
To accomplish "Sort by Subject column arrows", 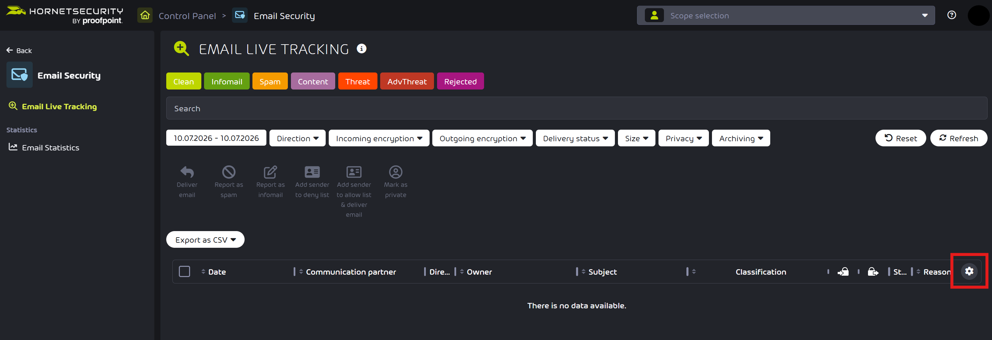I will pos(584,272).
